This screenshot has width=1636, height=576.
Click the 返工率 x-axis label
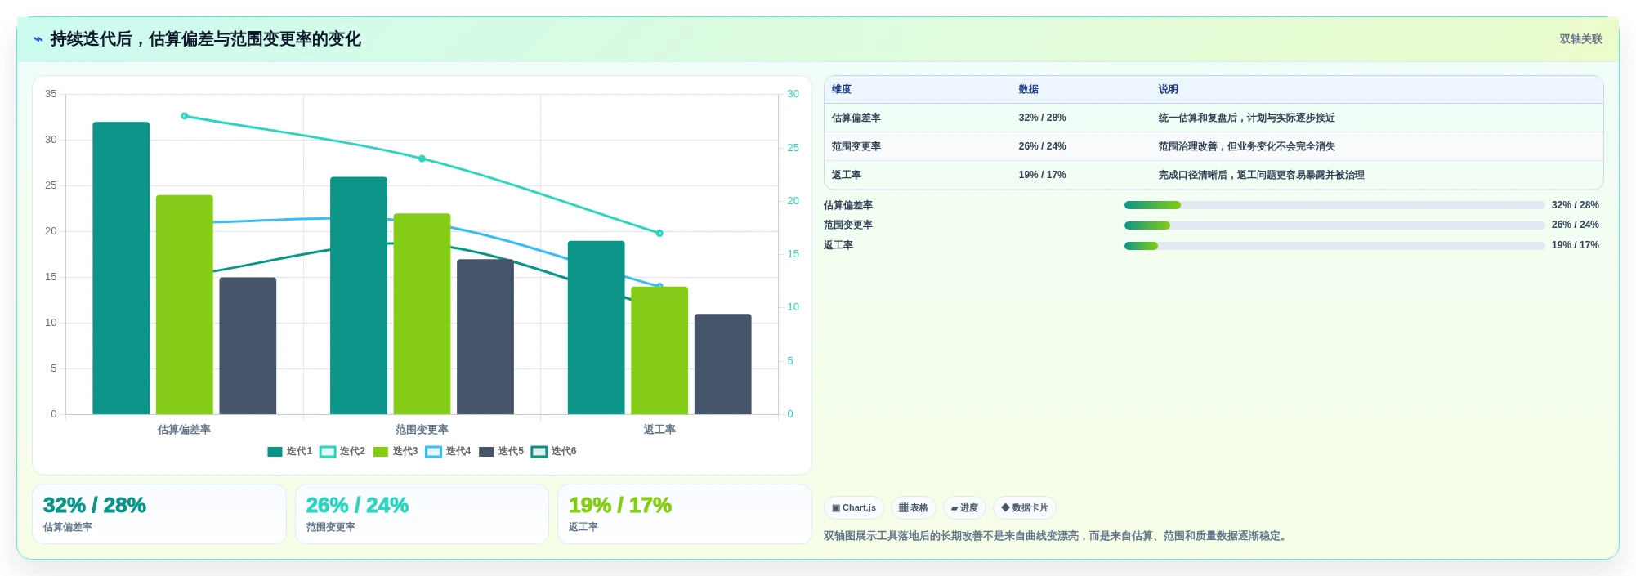[x=659, y=430]
